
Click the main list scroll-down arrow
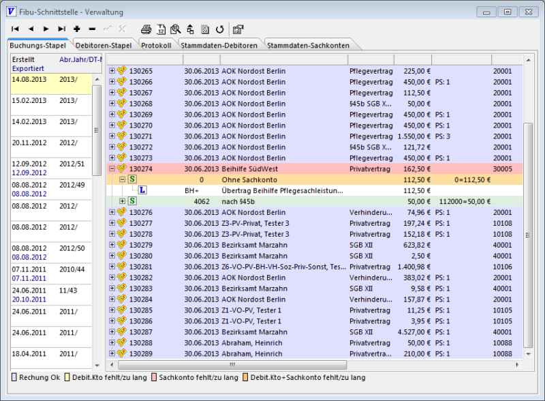click(x=528, y=355)
